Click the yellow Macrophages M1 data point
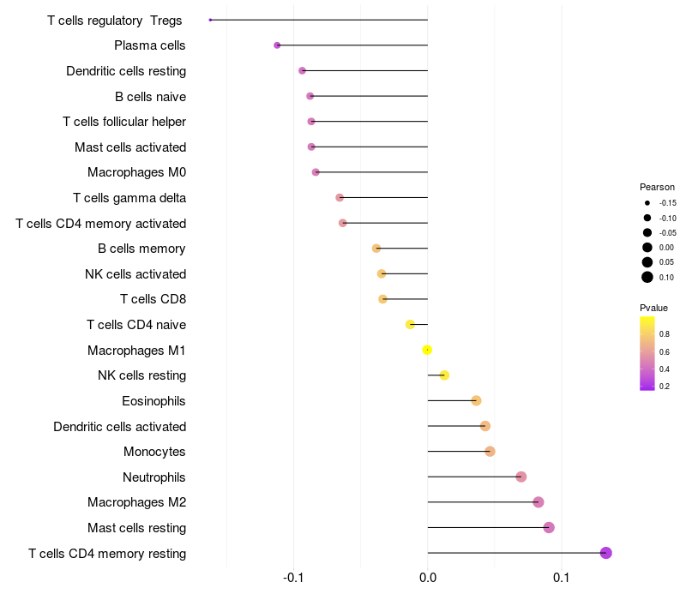The height and width of the screenshot is (600, 686). coord(427,350)
